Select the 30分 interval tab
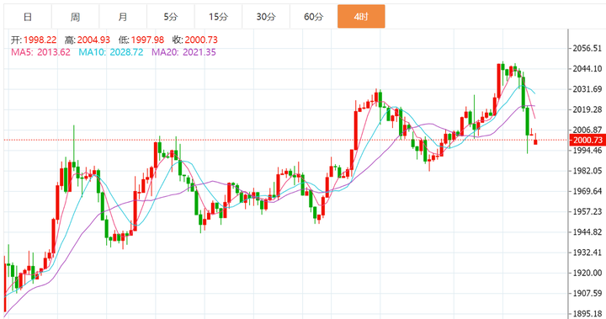606x319 pixels. coord(266,17)
